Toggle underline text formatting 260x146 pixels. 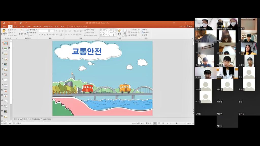click(x=45, y=34)
